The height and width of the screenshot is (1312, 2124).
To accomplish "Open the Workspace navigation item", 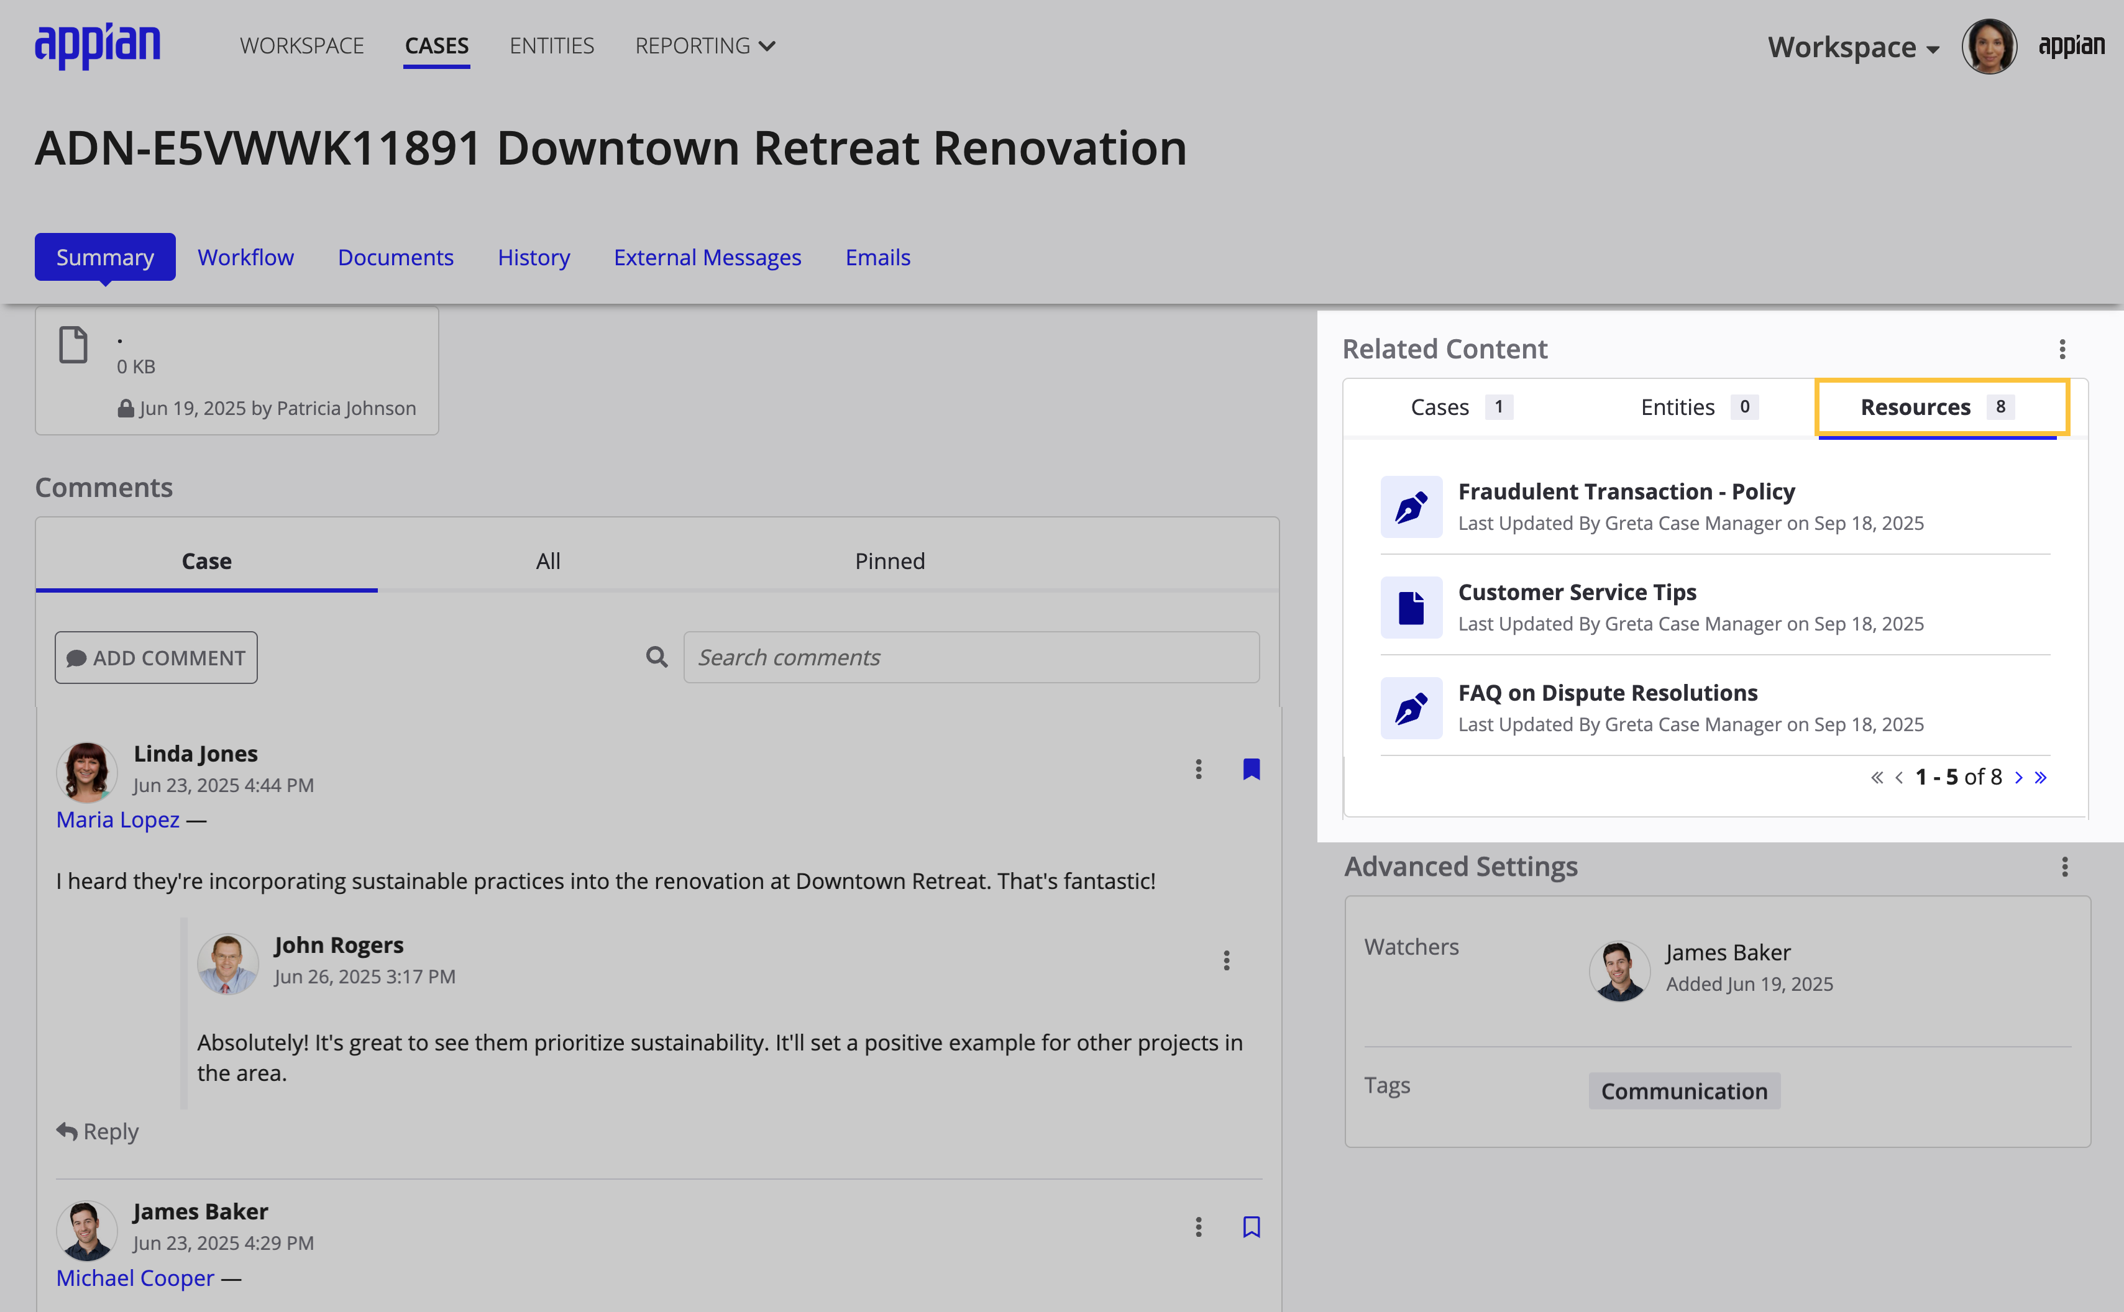I will tap(301, 46).
